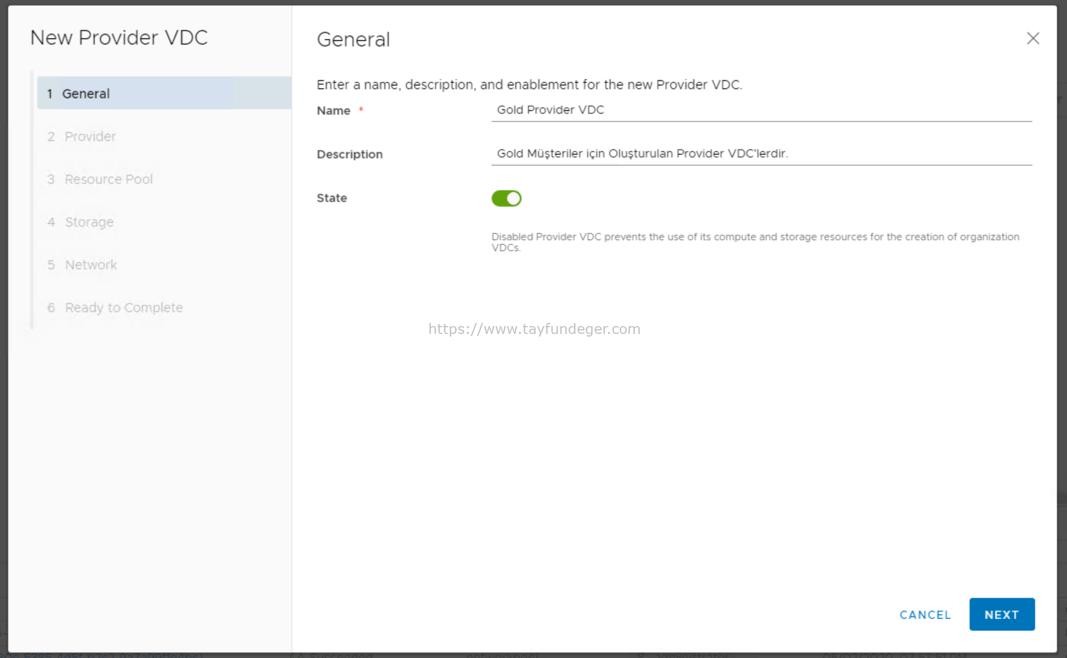Click the NEXT button

pos(1001,614)
